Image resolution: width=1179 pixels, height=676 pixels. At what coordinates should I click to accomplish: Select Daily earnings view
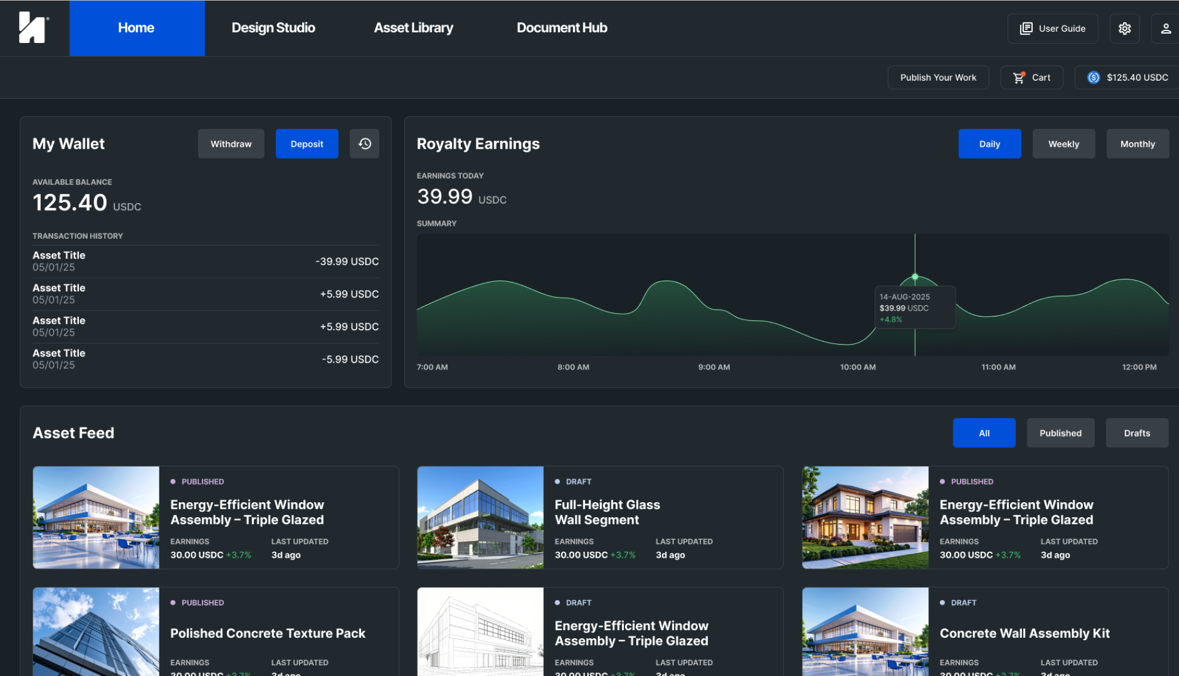tap(989, 144)
